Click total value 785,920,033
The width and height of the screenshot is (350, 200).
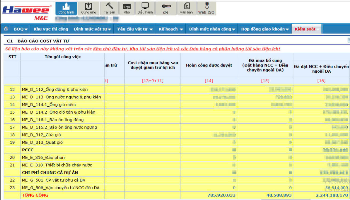tap(222, 195)
